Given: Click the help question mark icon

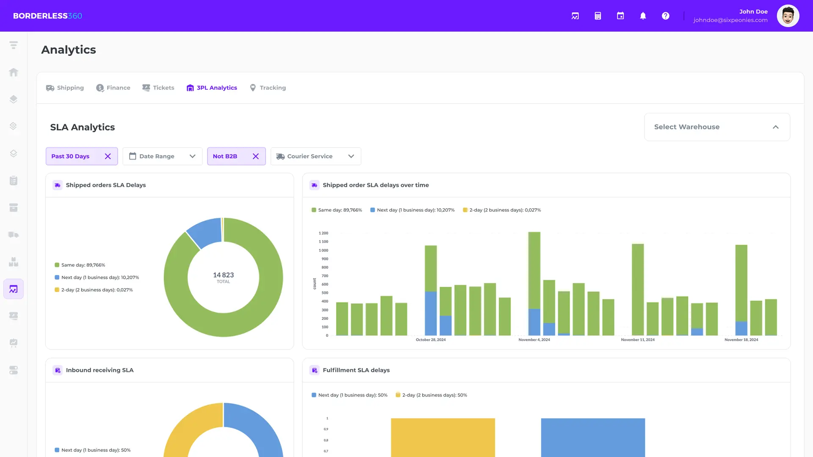Looking at the screenshot, I should tap(666, 16).
